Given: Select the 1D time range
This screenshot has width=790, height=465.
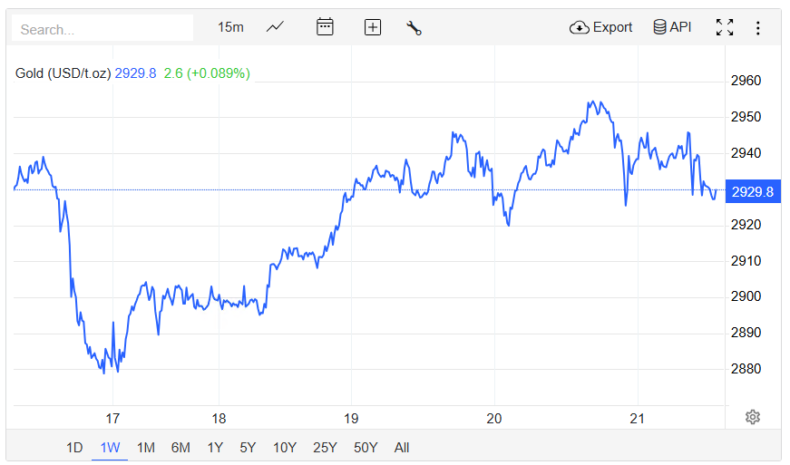Looking at the screenshot, I should 74,447.
